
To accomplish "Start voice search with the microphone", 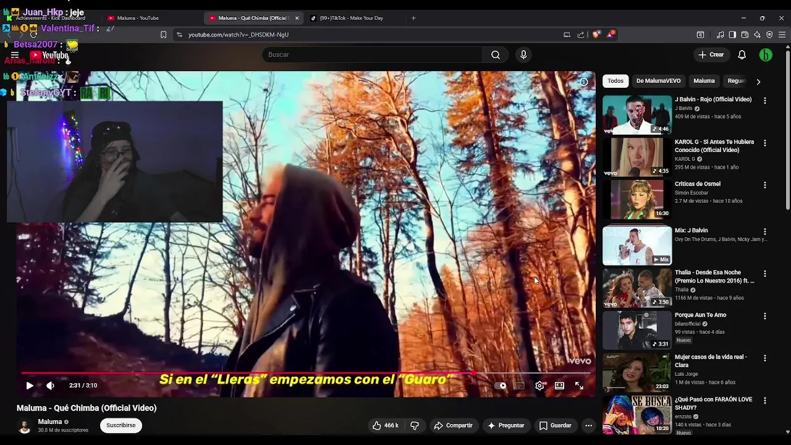I will point(523,54).
